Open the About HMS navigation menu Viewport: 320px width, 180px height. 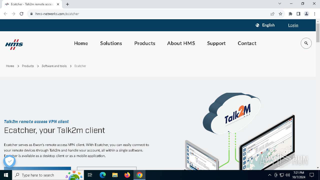[x=181, y=43]
